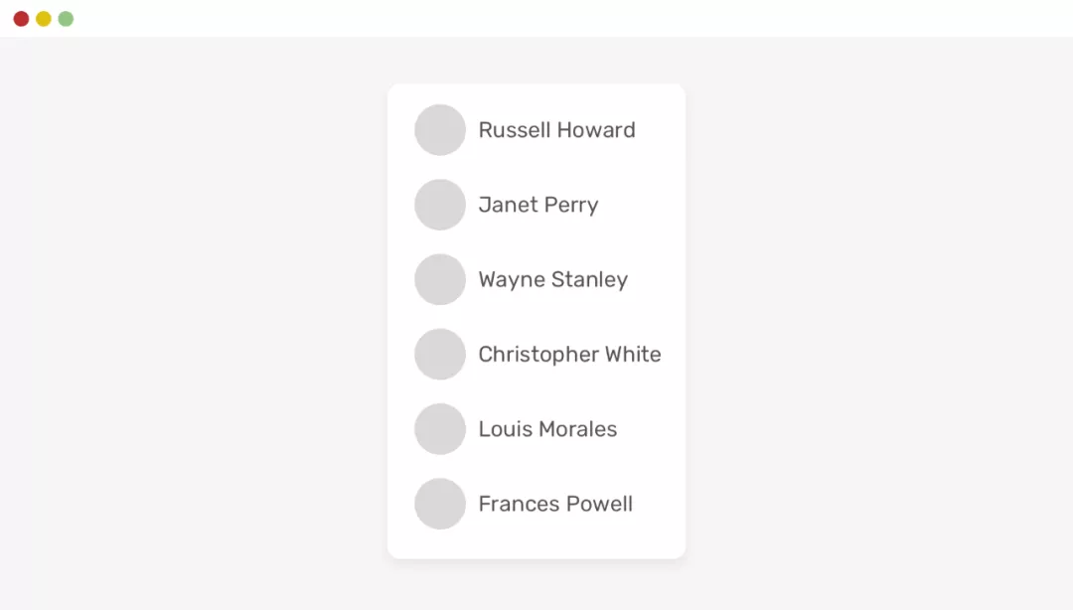Select Janet Perry's profile picture placeholder
The width and height of the screenshot is (1073, 610).
coord(440,205)
